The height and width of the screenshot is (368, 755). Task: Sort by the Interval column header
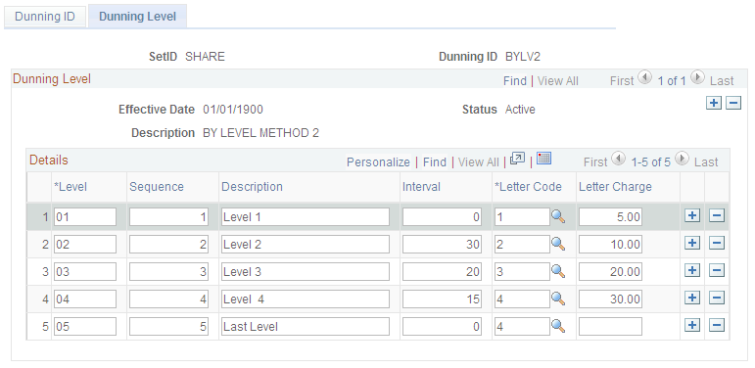(421, 187)
